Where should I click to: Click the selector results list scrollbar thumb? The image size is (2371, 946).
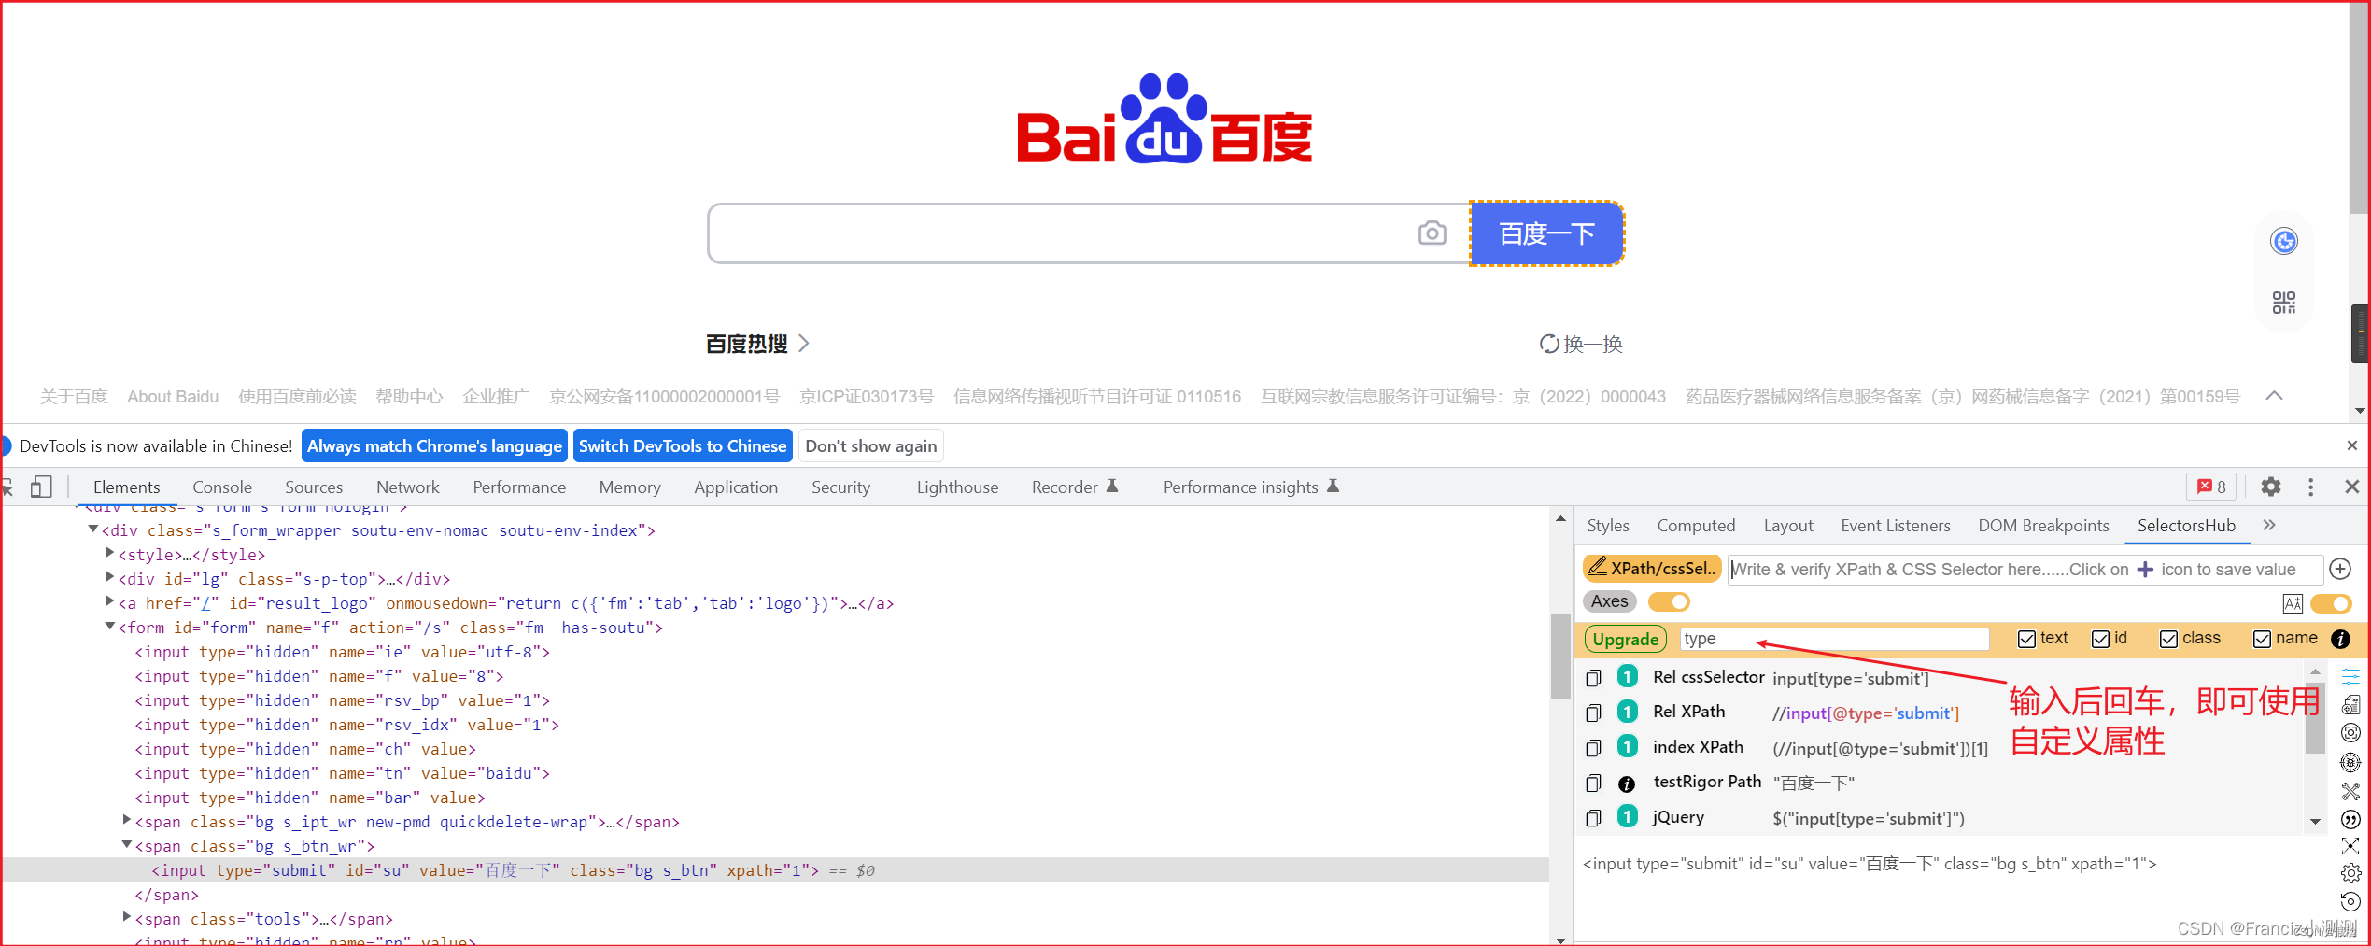pyautogui.click(x=2315, y=717)
